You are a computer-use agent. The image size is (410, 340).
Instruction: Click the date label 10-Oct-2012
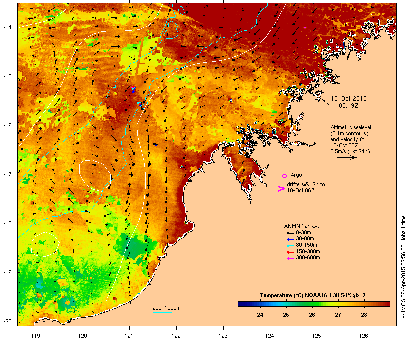(x=349, y=99)
